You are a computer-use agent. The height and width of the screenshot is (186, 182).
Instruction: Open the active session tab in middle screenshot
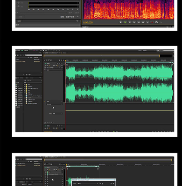52,53
